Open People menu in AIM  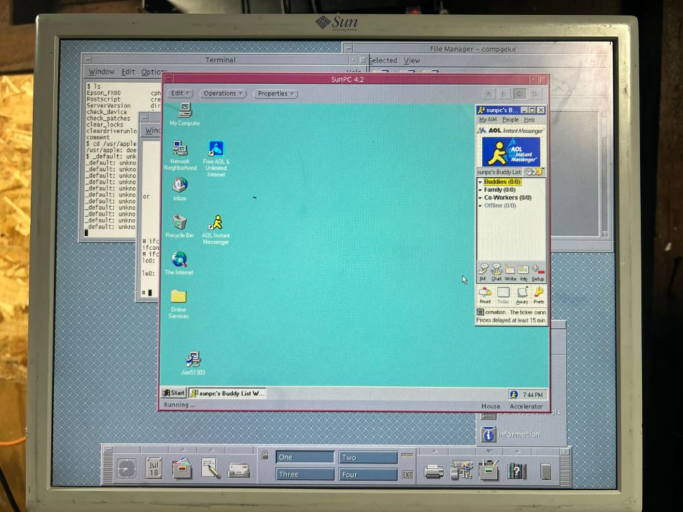(x=510, y=119)
